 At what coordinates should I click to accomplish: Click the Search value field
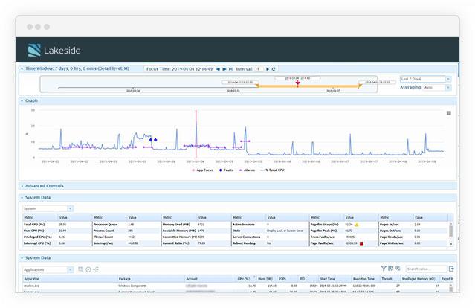[x=427, y=269]
